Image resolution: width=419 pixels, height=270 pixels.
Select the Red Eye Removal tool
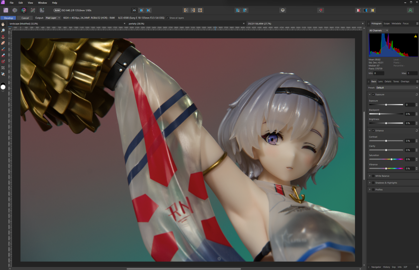(3, 37)
